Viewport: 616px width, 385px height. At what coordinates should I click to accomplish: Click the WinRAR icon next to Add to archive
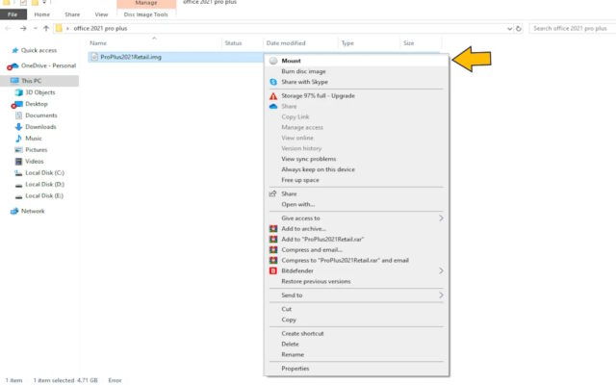273,228
